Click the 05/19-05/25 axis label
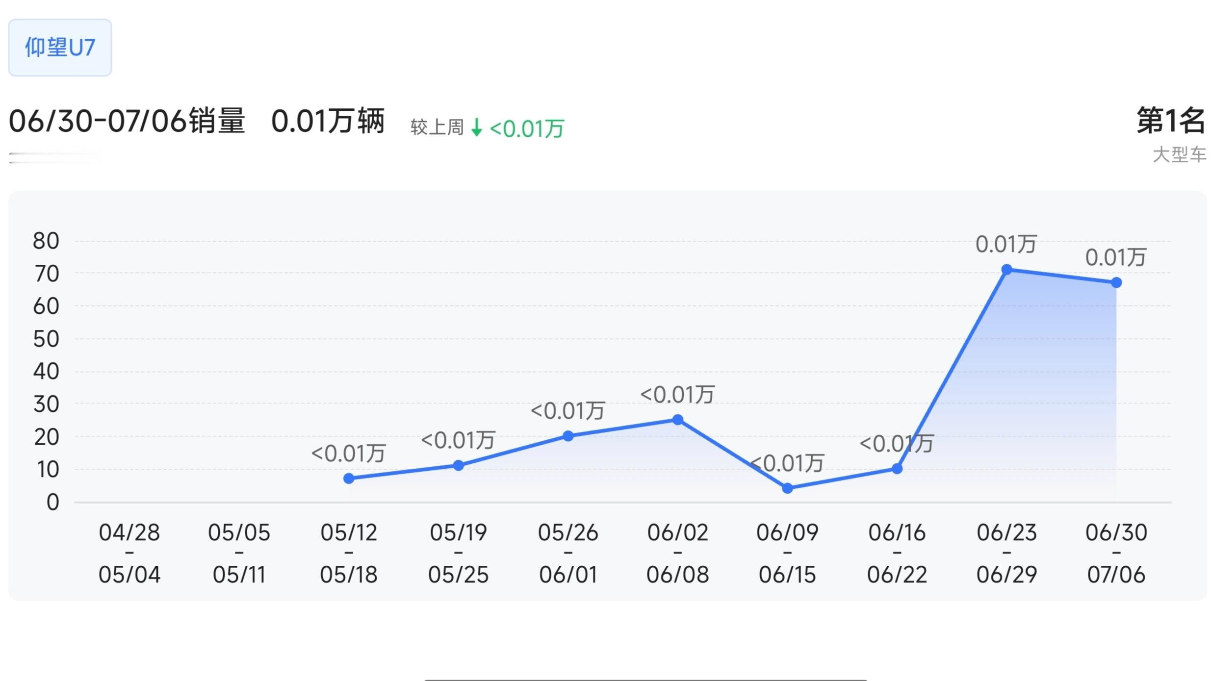This screenshot has height=681, width=1211. pos(459,553)
